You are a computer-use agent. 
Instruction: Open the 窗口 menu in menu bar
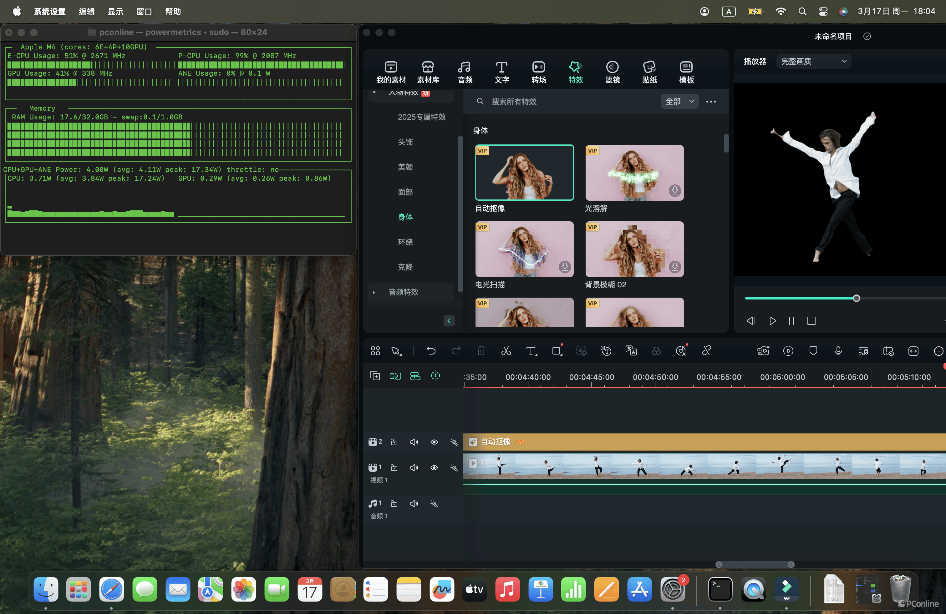144,12
